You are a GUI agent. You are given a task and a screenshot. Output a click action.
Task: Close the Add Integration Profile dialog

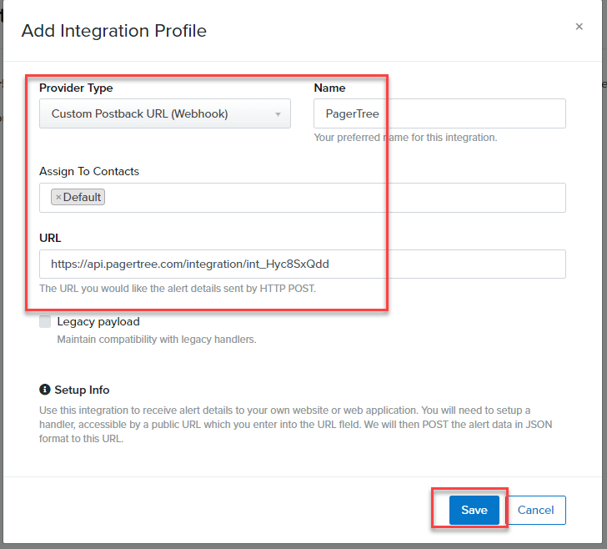pyautogui.click(x=579, y=27)
